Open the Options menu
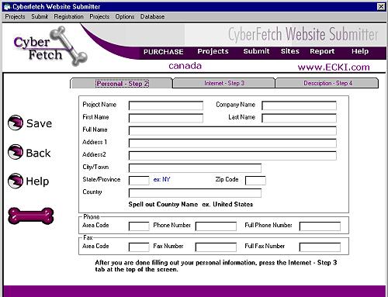388x297 pixels. coord(125,16)
